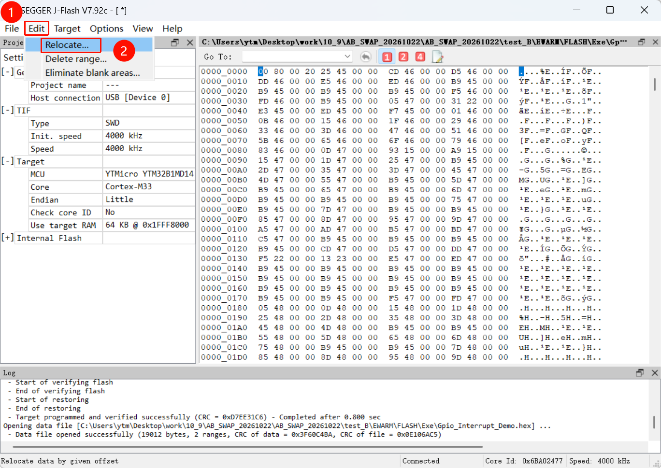This screenshot has width=661, height=468.
Task: Open the Help menu
Action: click(172, 28)
